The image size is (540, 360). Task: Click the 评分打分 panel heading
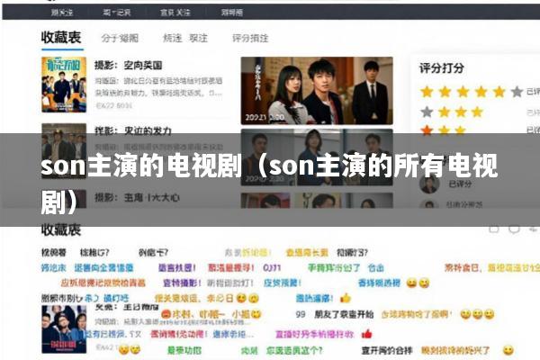point(442,67)
